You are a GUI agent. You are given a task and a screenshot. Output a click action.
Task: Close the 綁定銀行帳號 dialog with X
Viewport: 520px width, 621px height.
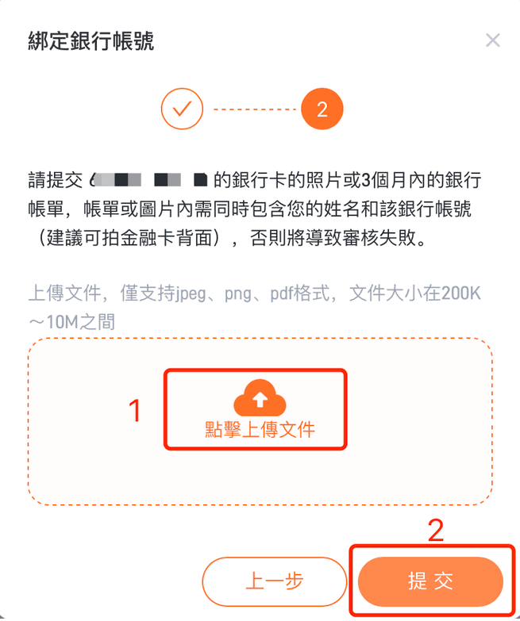493,40
